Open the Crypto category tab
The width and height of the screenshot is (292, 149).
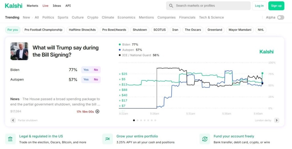point(93,17)
